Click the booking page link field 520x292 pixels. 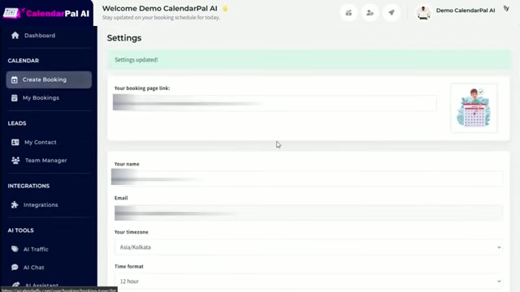point(275,103)
